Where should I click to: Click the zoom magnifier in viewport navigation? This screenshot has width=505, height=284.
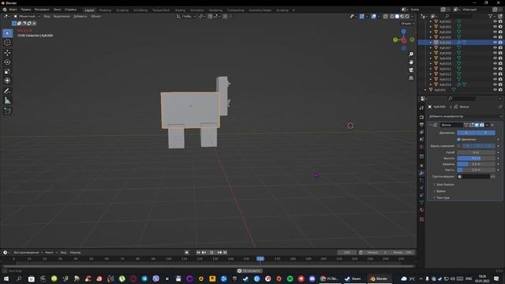[x=411, y=54]
